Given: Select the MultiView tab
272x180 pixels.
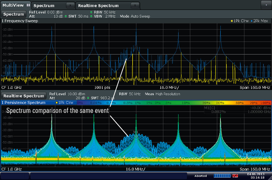Looking at the screenshot, I should point(13,5).
